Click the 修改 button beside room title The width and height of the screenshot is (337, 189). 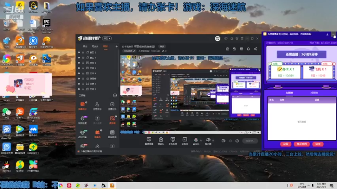[162, 47]
